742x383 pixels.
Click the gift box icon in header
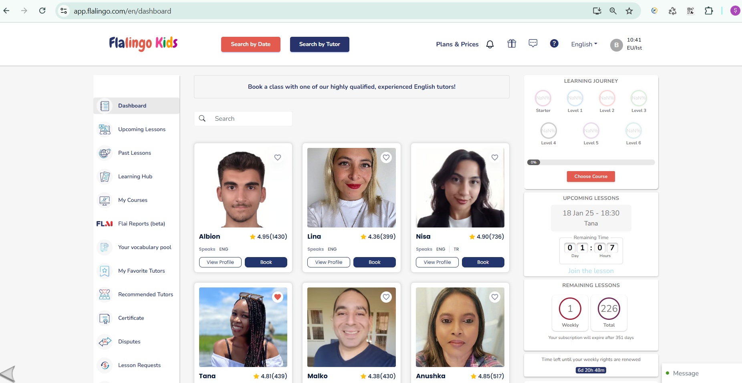(x=512, y=44)
